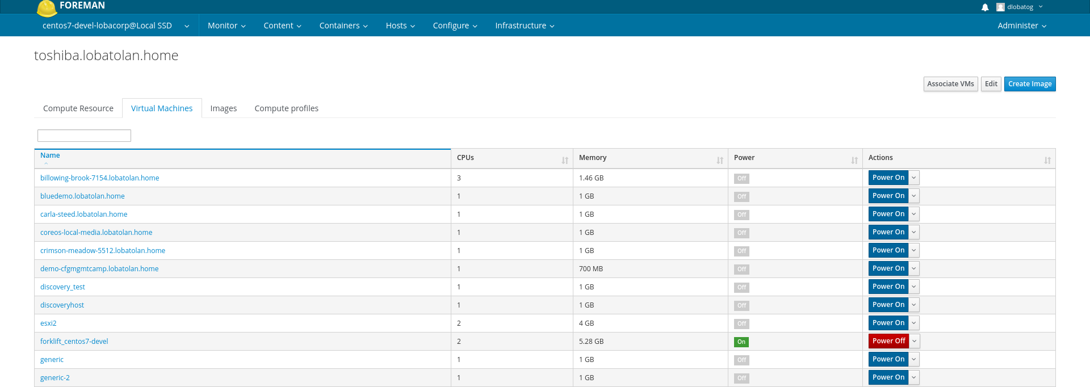
Task: Open the Containers menu
Action: 343,26
